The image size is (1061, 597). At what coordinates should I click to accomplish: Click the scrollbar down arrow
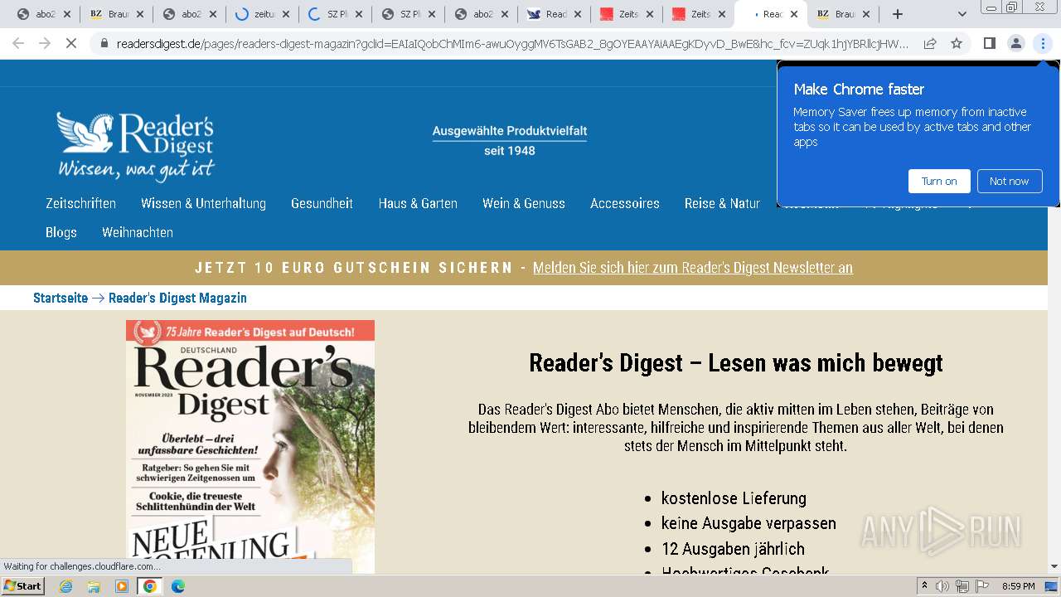[1054, 567]
